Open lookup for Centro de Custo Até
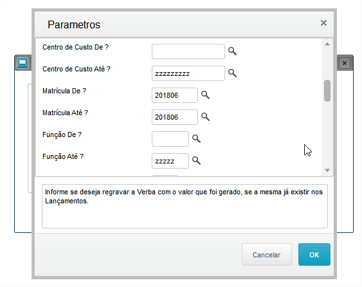This screenshot has width=362, height=287. click(x=232, y=73)
